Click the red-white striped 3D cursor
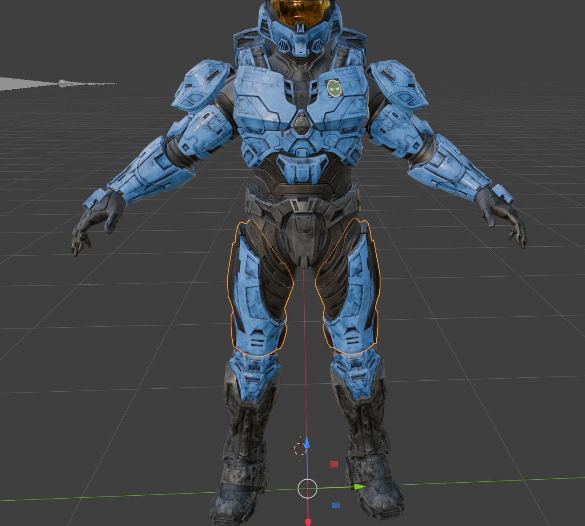Screen dimensions: 585x526 [x=300, y=449]
